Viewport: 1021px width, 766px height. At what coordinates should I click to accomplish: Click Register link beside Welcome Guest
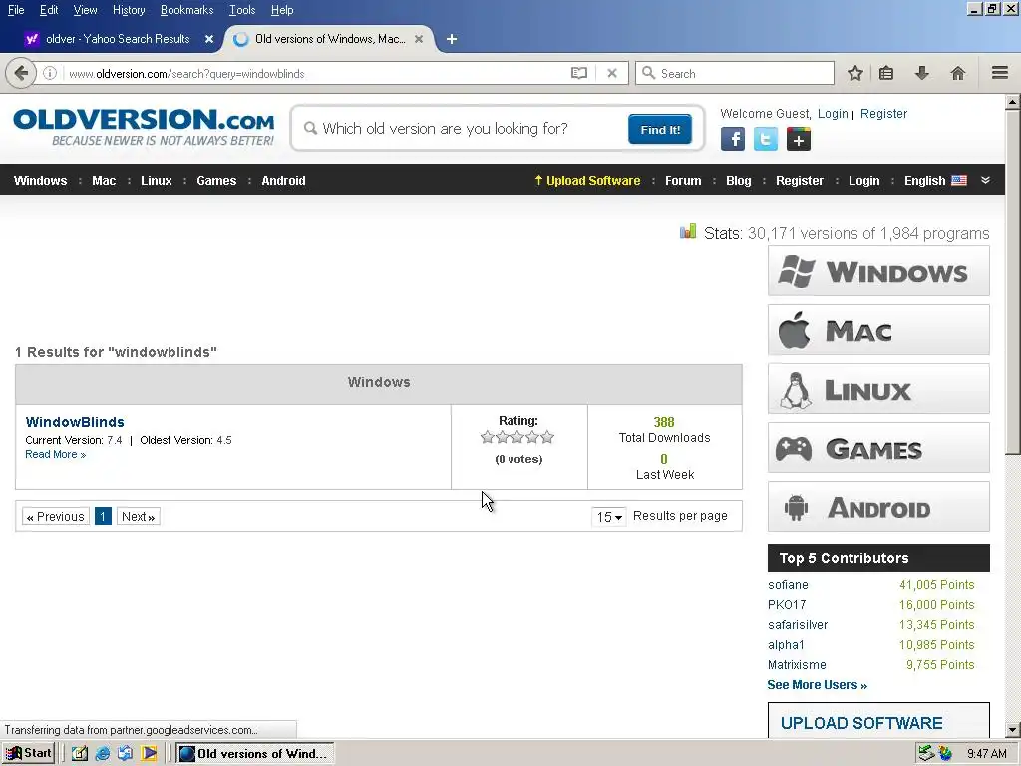coord(883,114)
